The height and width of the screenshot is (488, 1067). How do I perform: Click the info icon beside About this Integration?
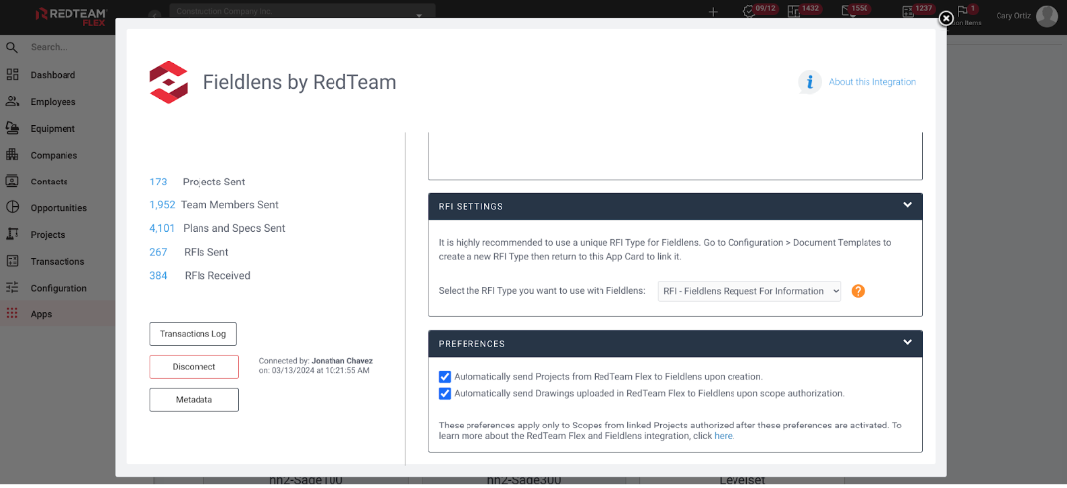[x=810, y=82]
